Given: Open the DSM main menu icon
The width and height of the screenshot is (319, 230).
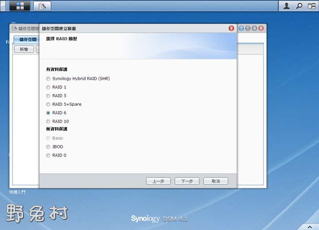Looking at the screenshot, I should click(20, 6).
